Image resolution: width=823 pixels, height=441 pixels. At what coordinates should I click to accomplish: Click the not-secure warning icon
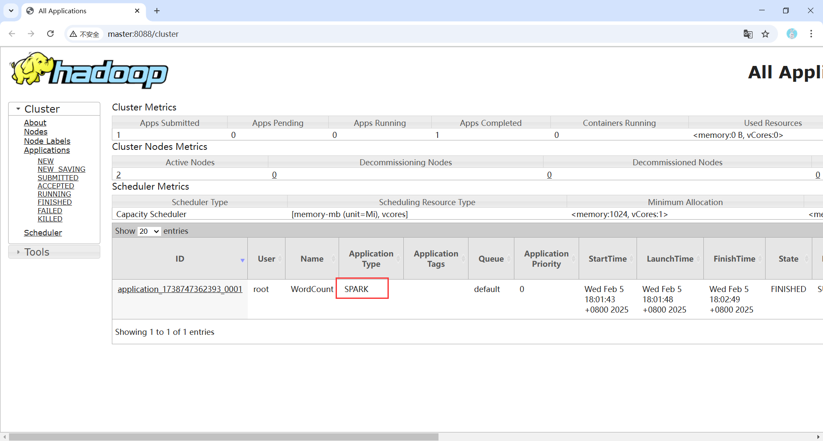click(73, 34)
